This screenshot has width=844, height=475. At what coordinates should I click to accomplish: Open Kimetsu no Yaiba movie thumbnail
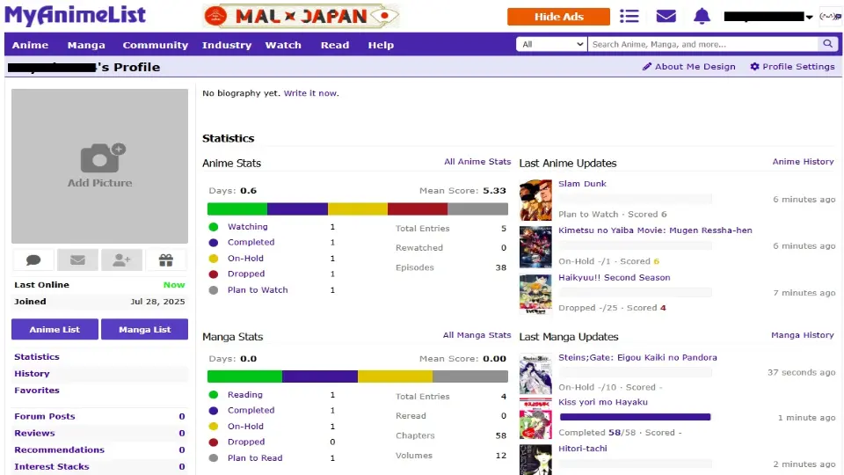click(x=535, y=247)
